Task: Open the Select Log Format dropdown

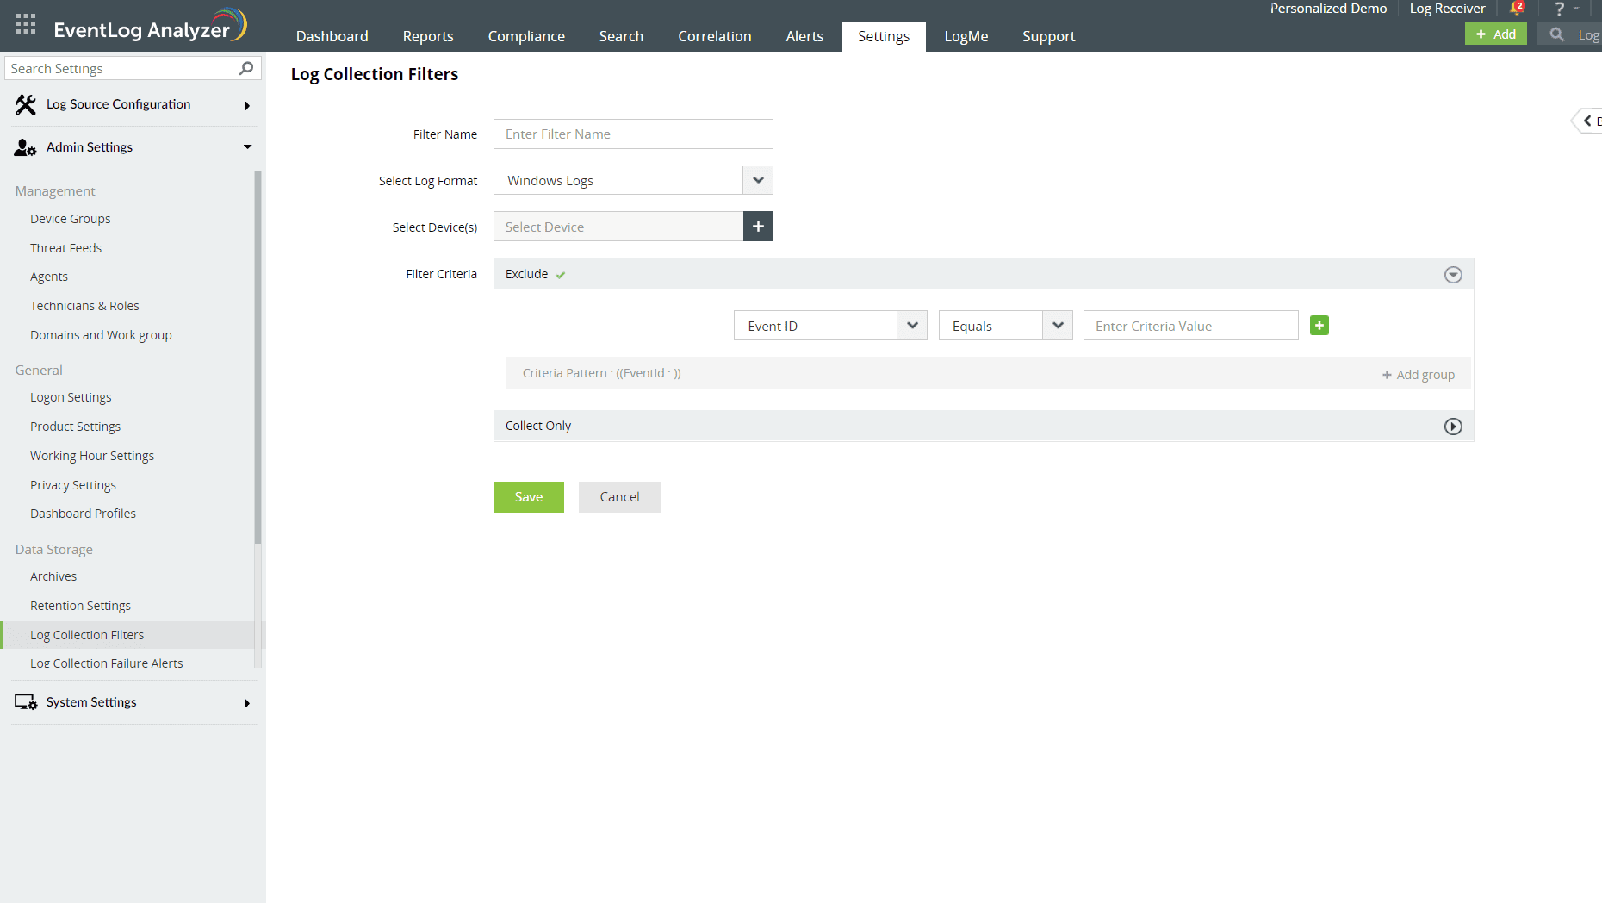Action: pos(758,180)
